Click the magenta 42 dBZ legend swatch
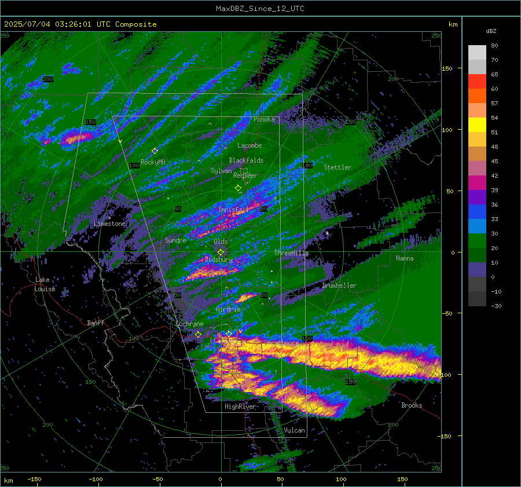This screenshot has height=487, width=521. pyautogui.click(x=477, y=182)
